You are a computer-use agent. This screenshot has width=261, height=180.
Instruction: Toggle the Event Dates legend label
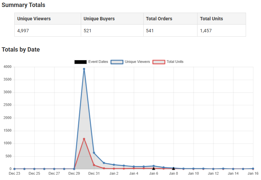98,62
